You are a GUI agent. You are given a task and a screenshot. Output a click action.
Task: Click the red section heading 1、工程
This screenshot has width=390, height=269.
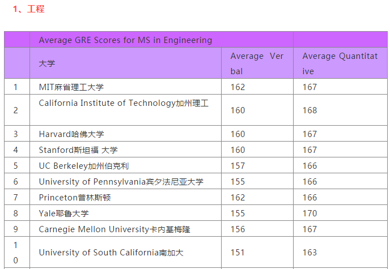28,9
